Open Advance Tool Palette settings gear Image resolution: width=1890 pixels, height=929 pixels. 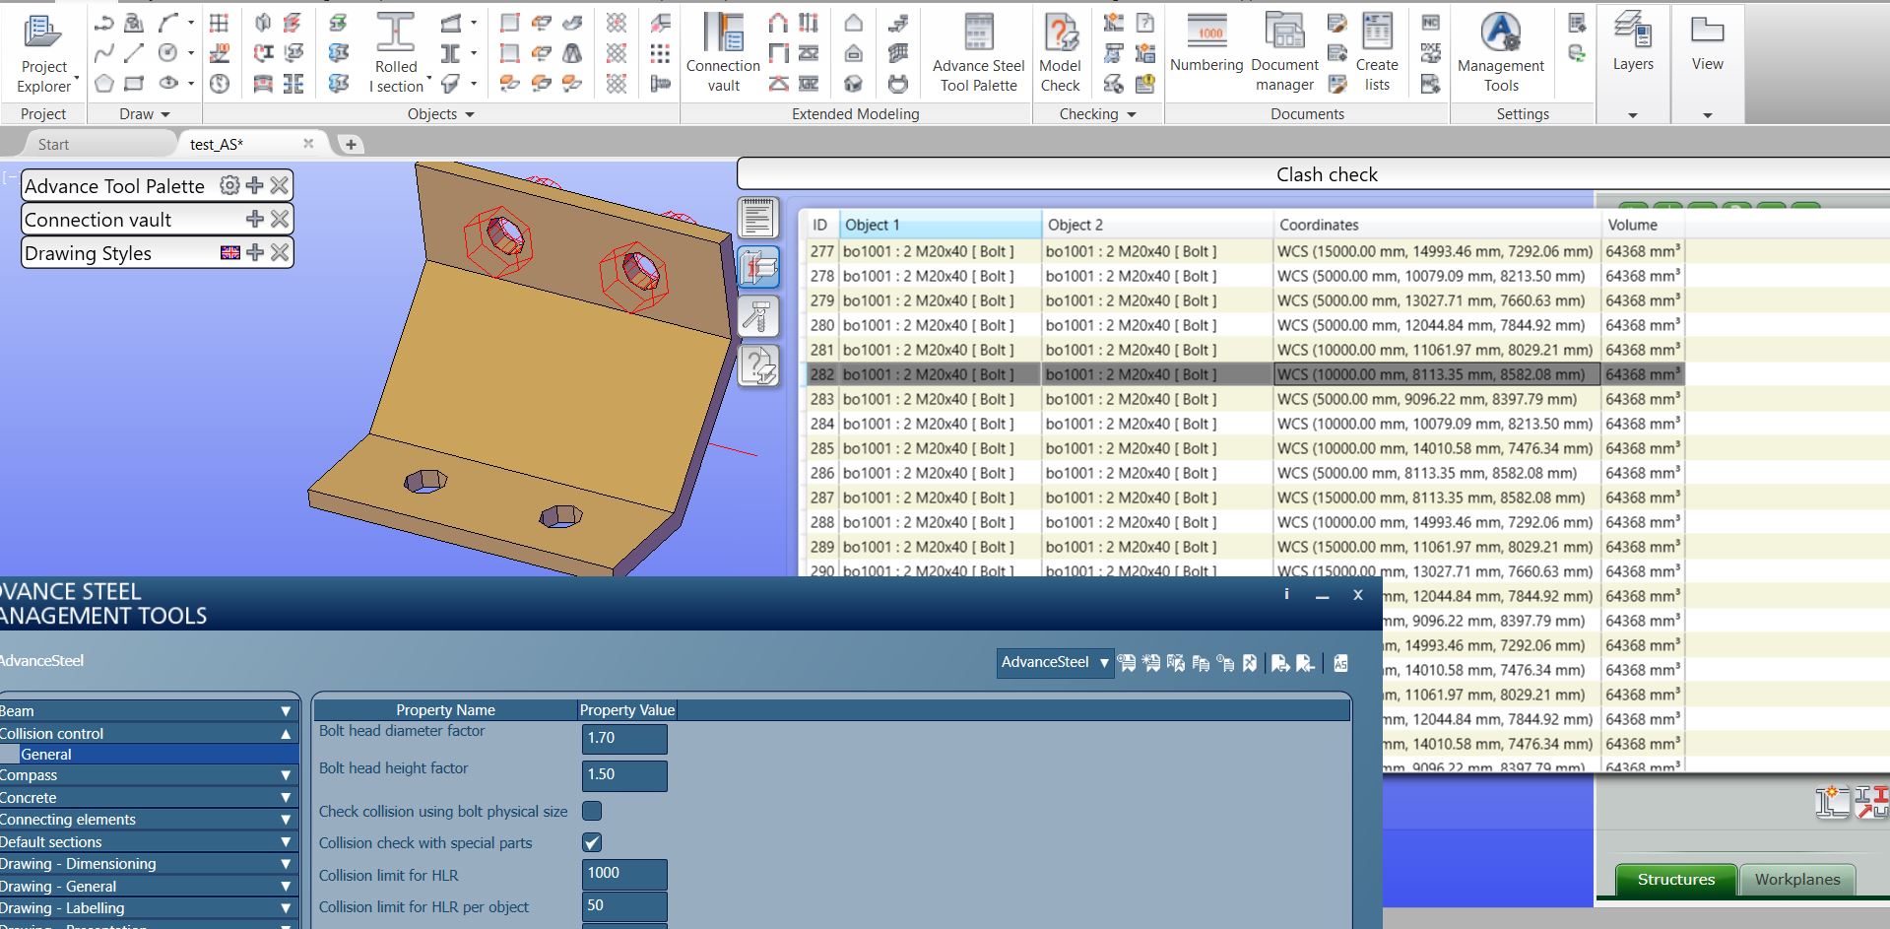click(x=229, y=185)
